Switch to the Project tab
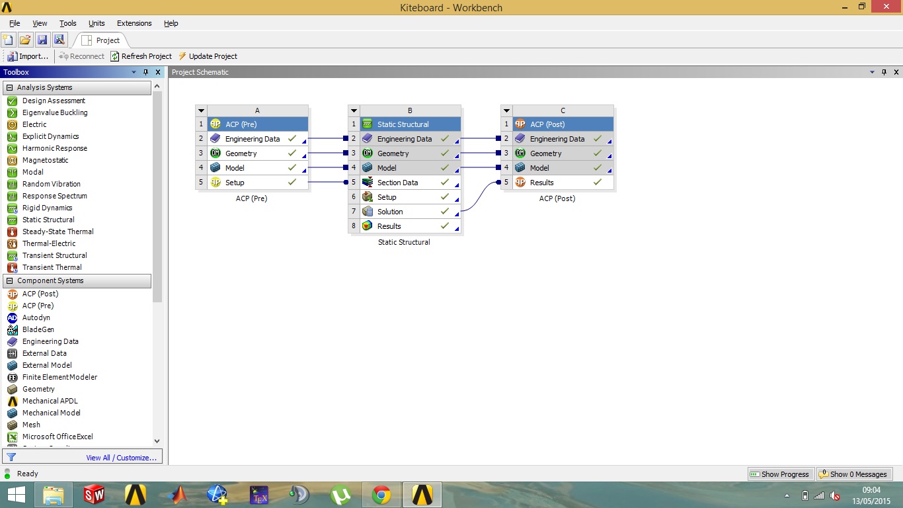 [x=100, y=40]
